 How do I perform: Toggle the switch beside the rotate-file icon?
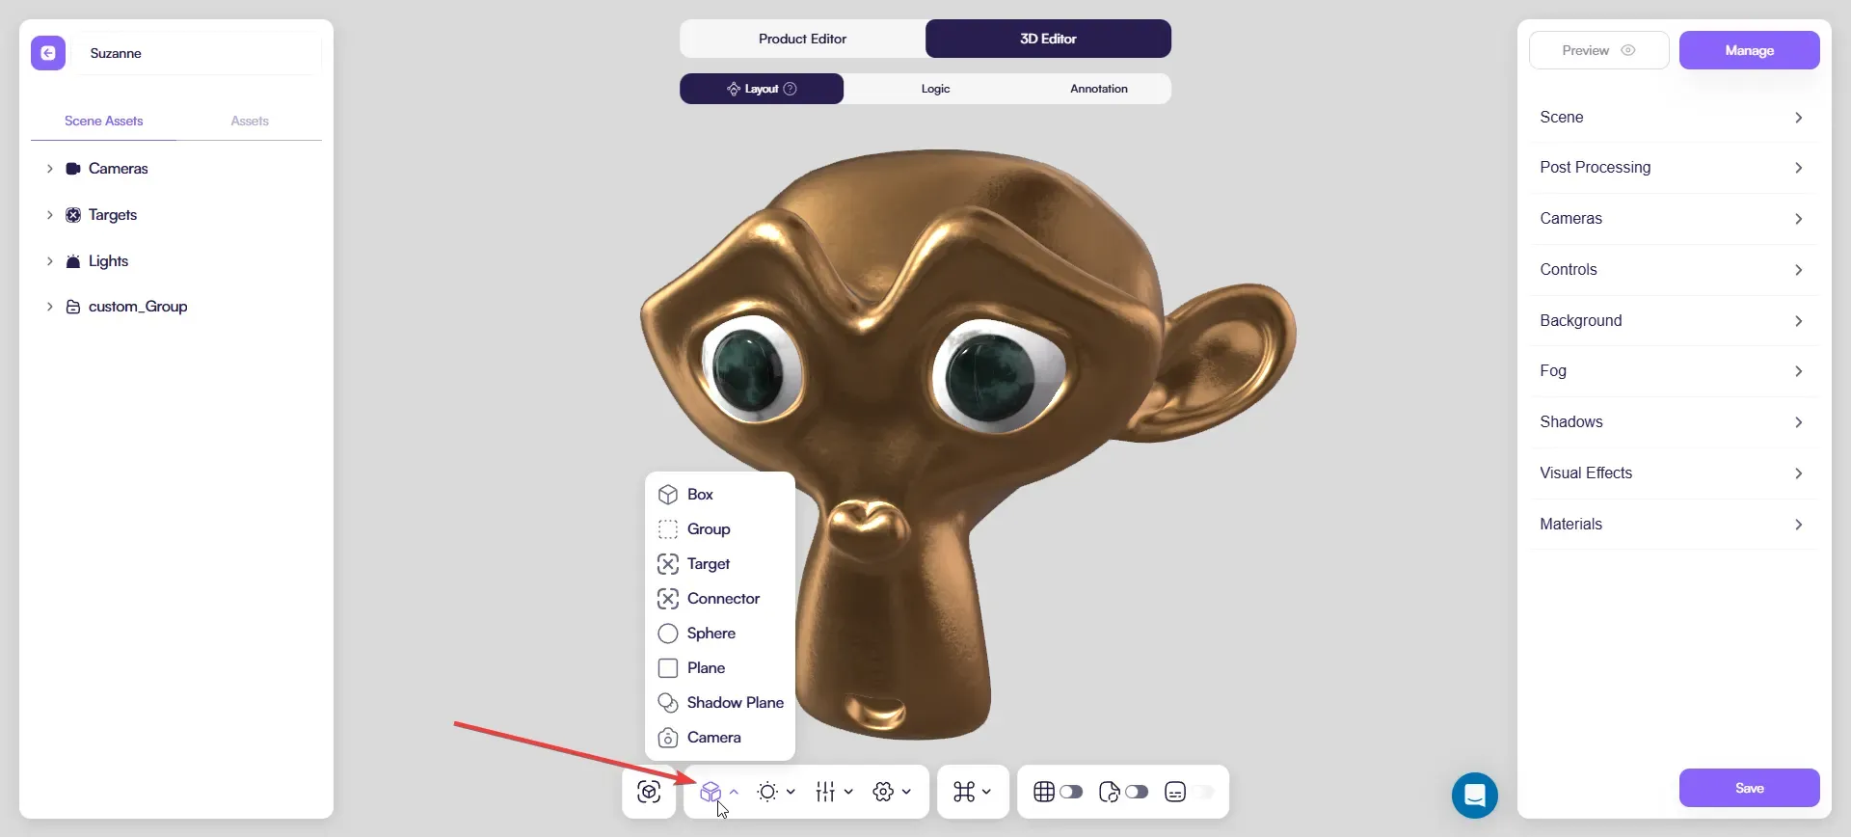tap(1137, 792)
